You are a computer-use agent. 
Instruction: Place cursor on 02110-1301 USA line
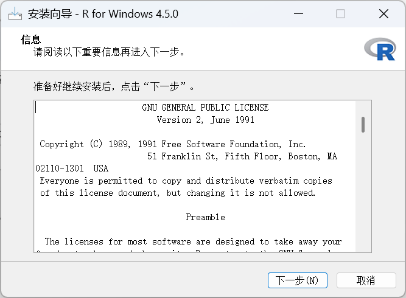[72, 168]
